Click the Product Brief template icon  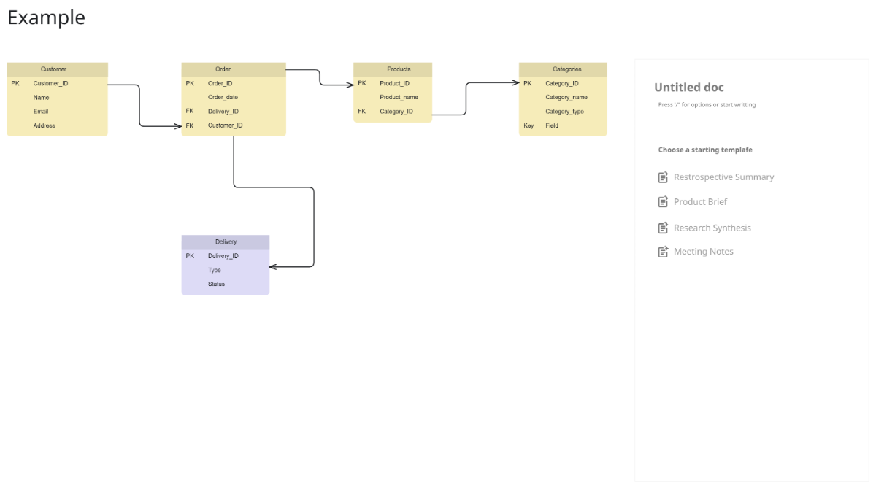point(663,201)
